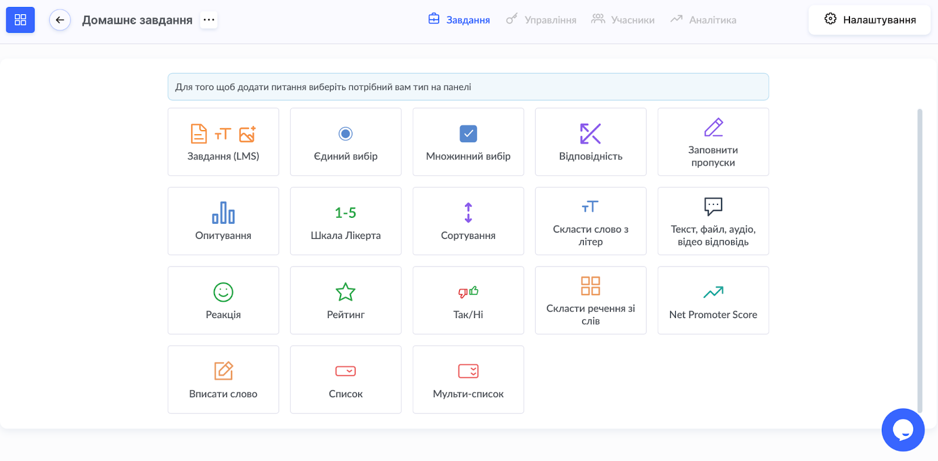Go to the Аналітика tab
938x461 pixels.
click(704, 20)
